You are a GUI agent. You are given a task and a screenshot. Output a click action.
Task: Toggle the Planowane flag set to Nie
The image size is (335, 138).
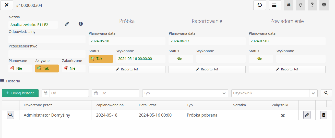point(20,68)
